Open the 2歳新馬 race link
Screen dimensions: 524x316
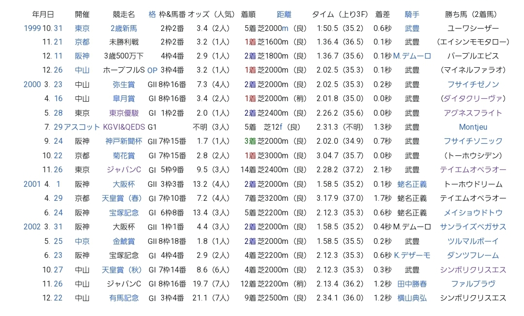pyautogui.click(x=124, y=28)
